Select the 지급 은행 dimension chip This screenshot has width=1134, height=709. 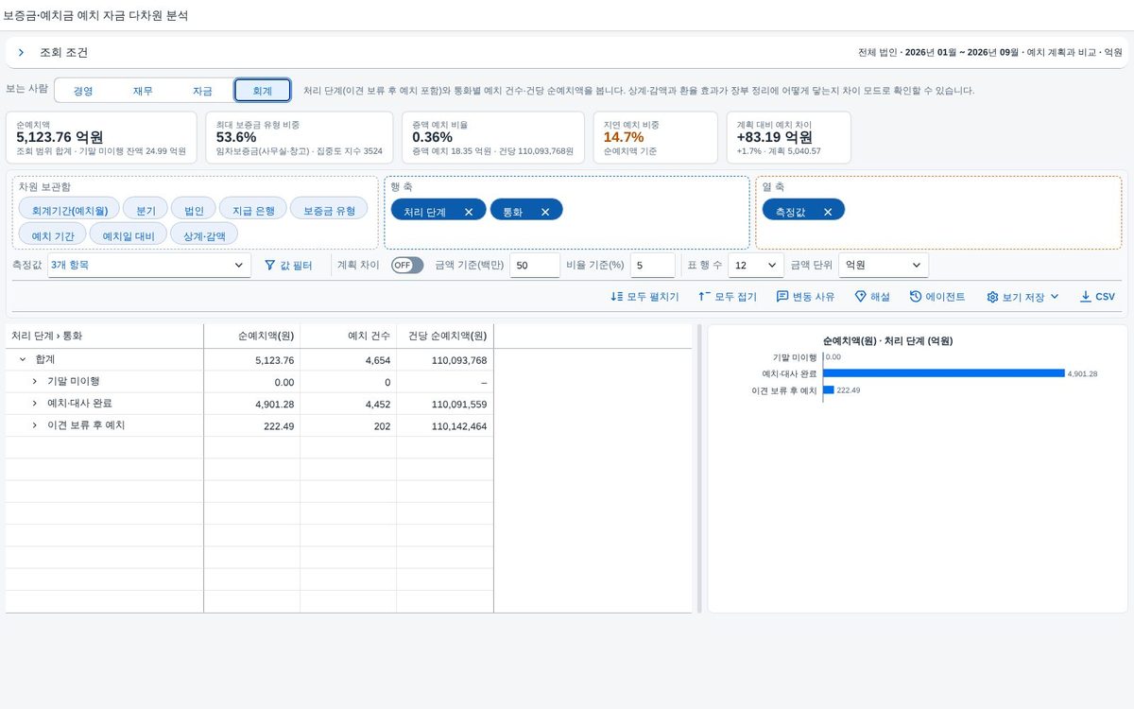(x=253, y=210)
